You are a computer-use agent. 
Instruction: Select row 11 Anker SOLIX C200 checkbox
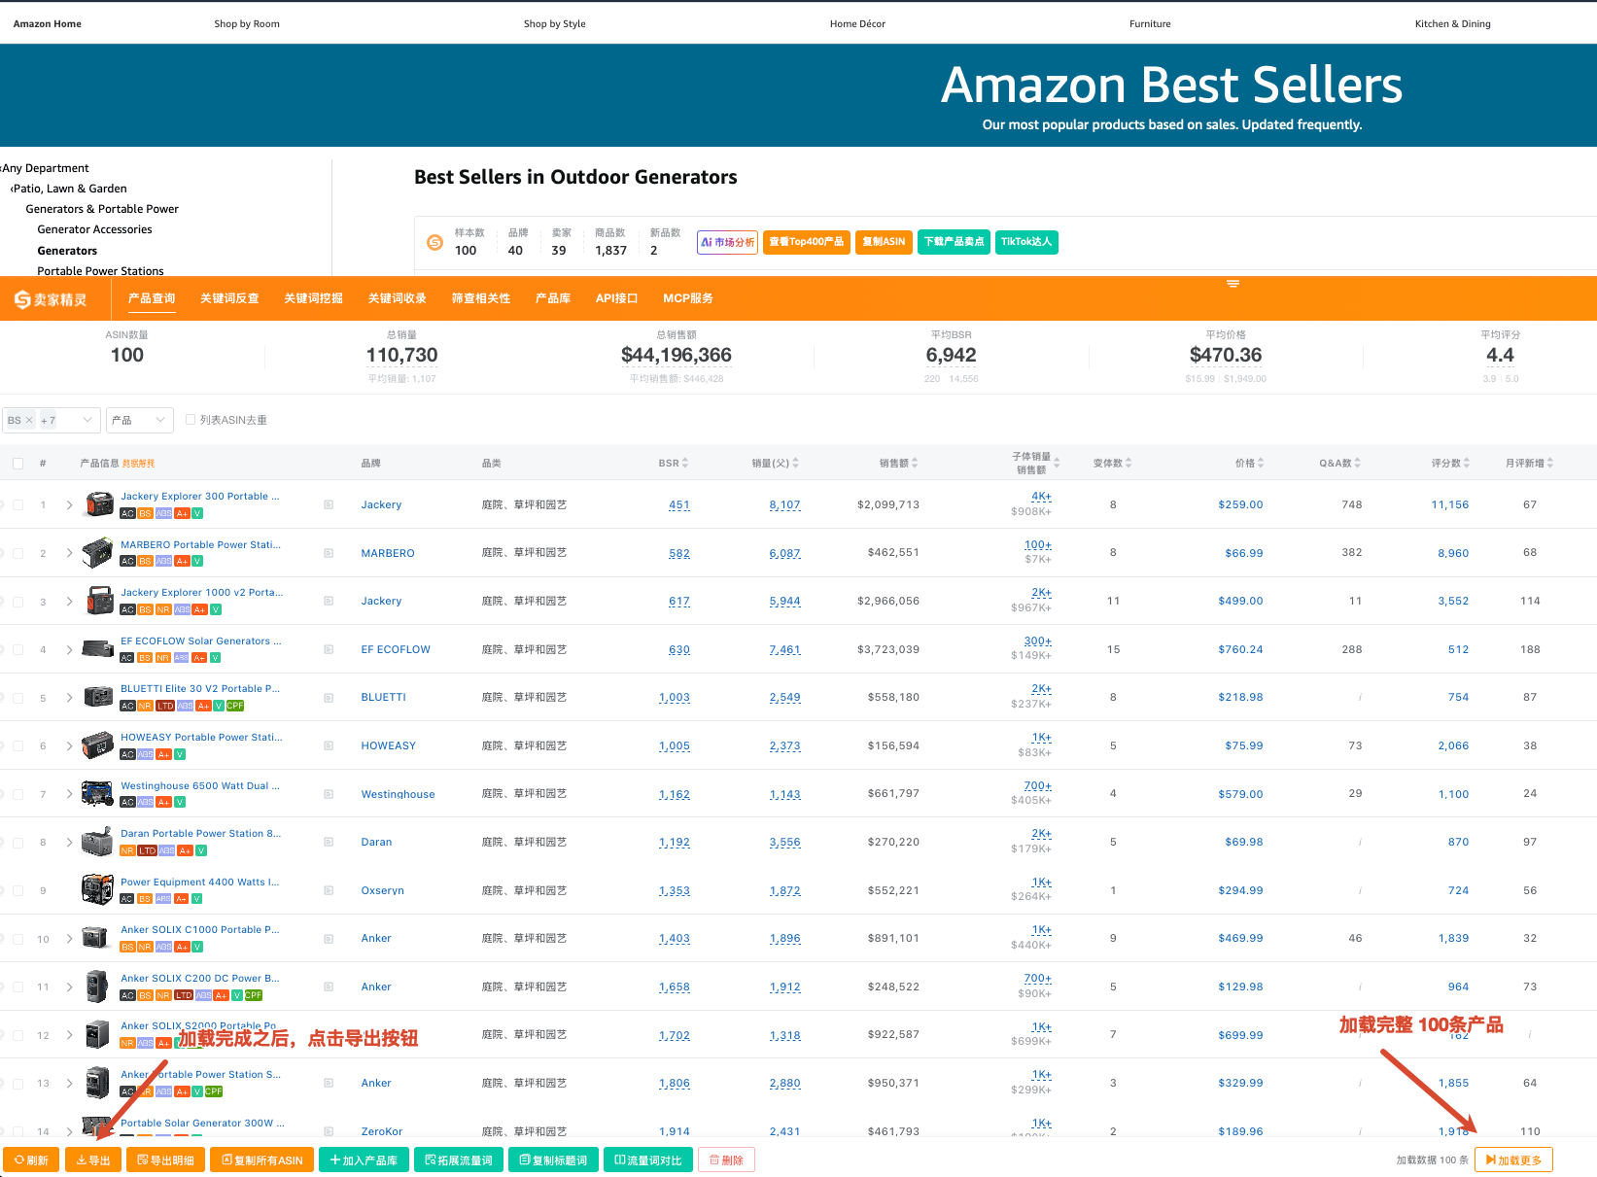point(17,987)
